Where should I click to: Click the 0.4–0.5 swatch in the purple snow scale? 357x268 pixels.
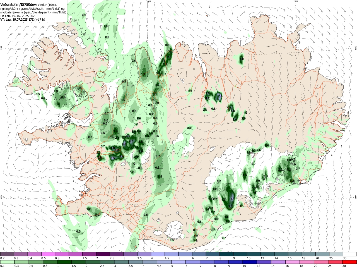click(34, 254)
